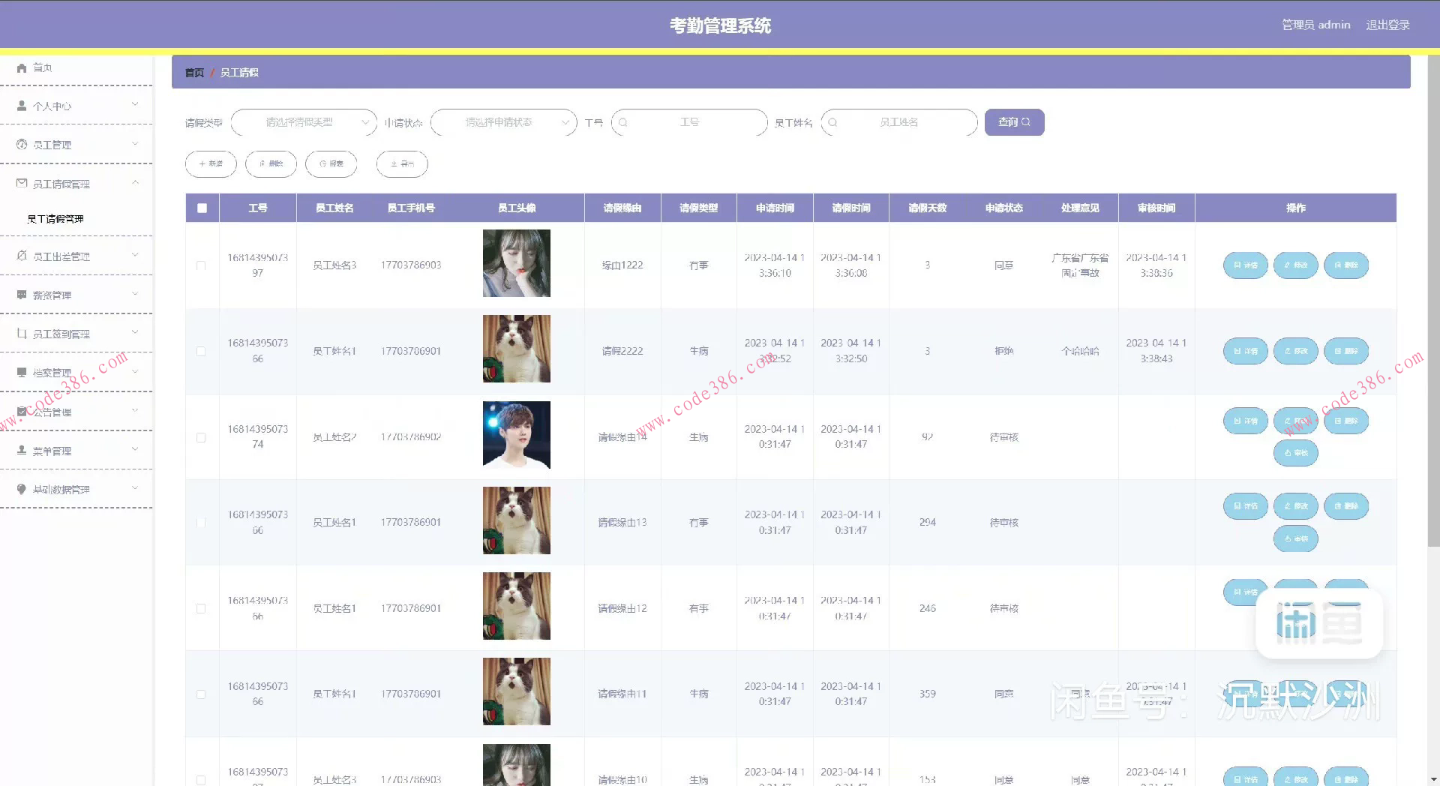Viewport: 1440px width, 786px height.
Task: Click 修改 pencil button in the 请假缘由13 row
Action: click(1295, 506)
